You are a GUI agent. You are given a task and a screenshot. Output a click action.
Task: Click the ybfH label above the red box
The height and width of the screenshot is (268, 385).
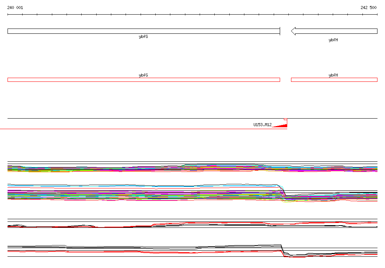click(333, 75)
